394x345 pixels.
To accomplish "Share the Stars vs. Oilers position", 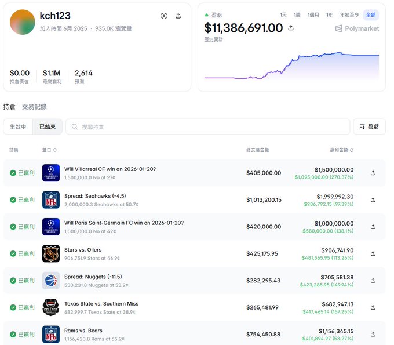I will 373,253.
